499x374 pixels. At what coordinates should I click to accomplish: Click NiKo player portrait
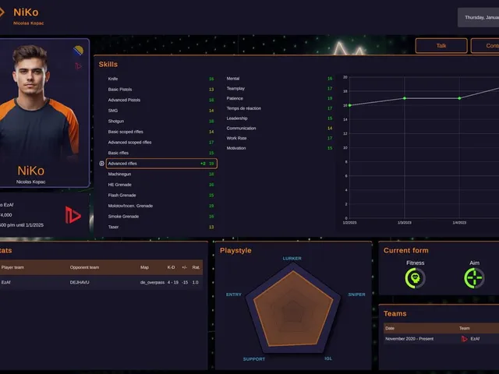40,105
